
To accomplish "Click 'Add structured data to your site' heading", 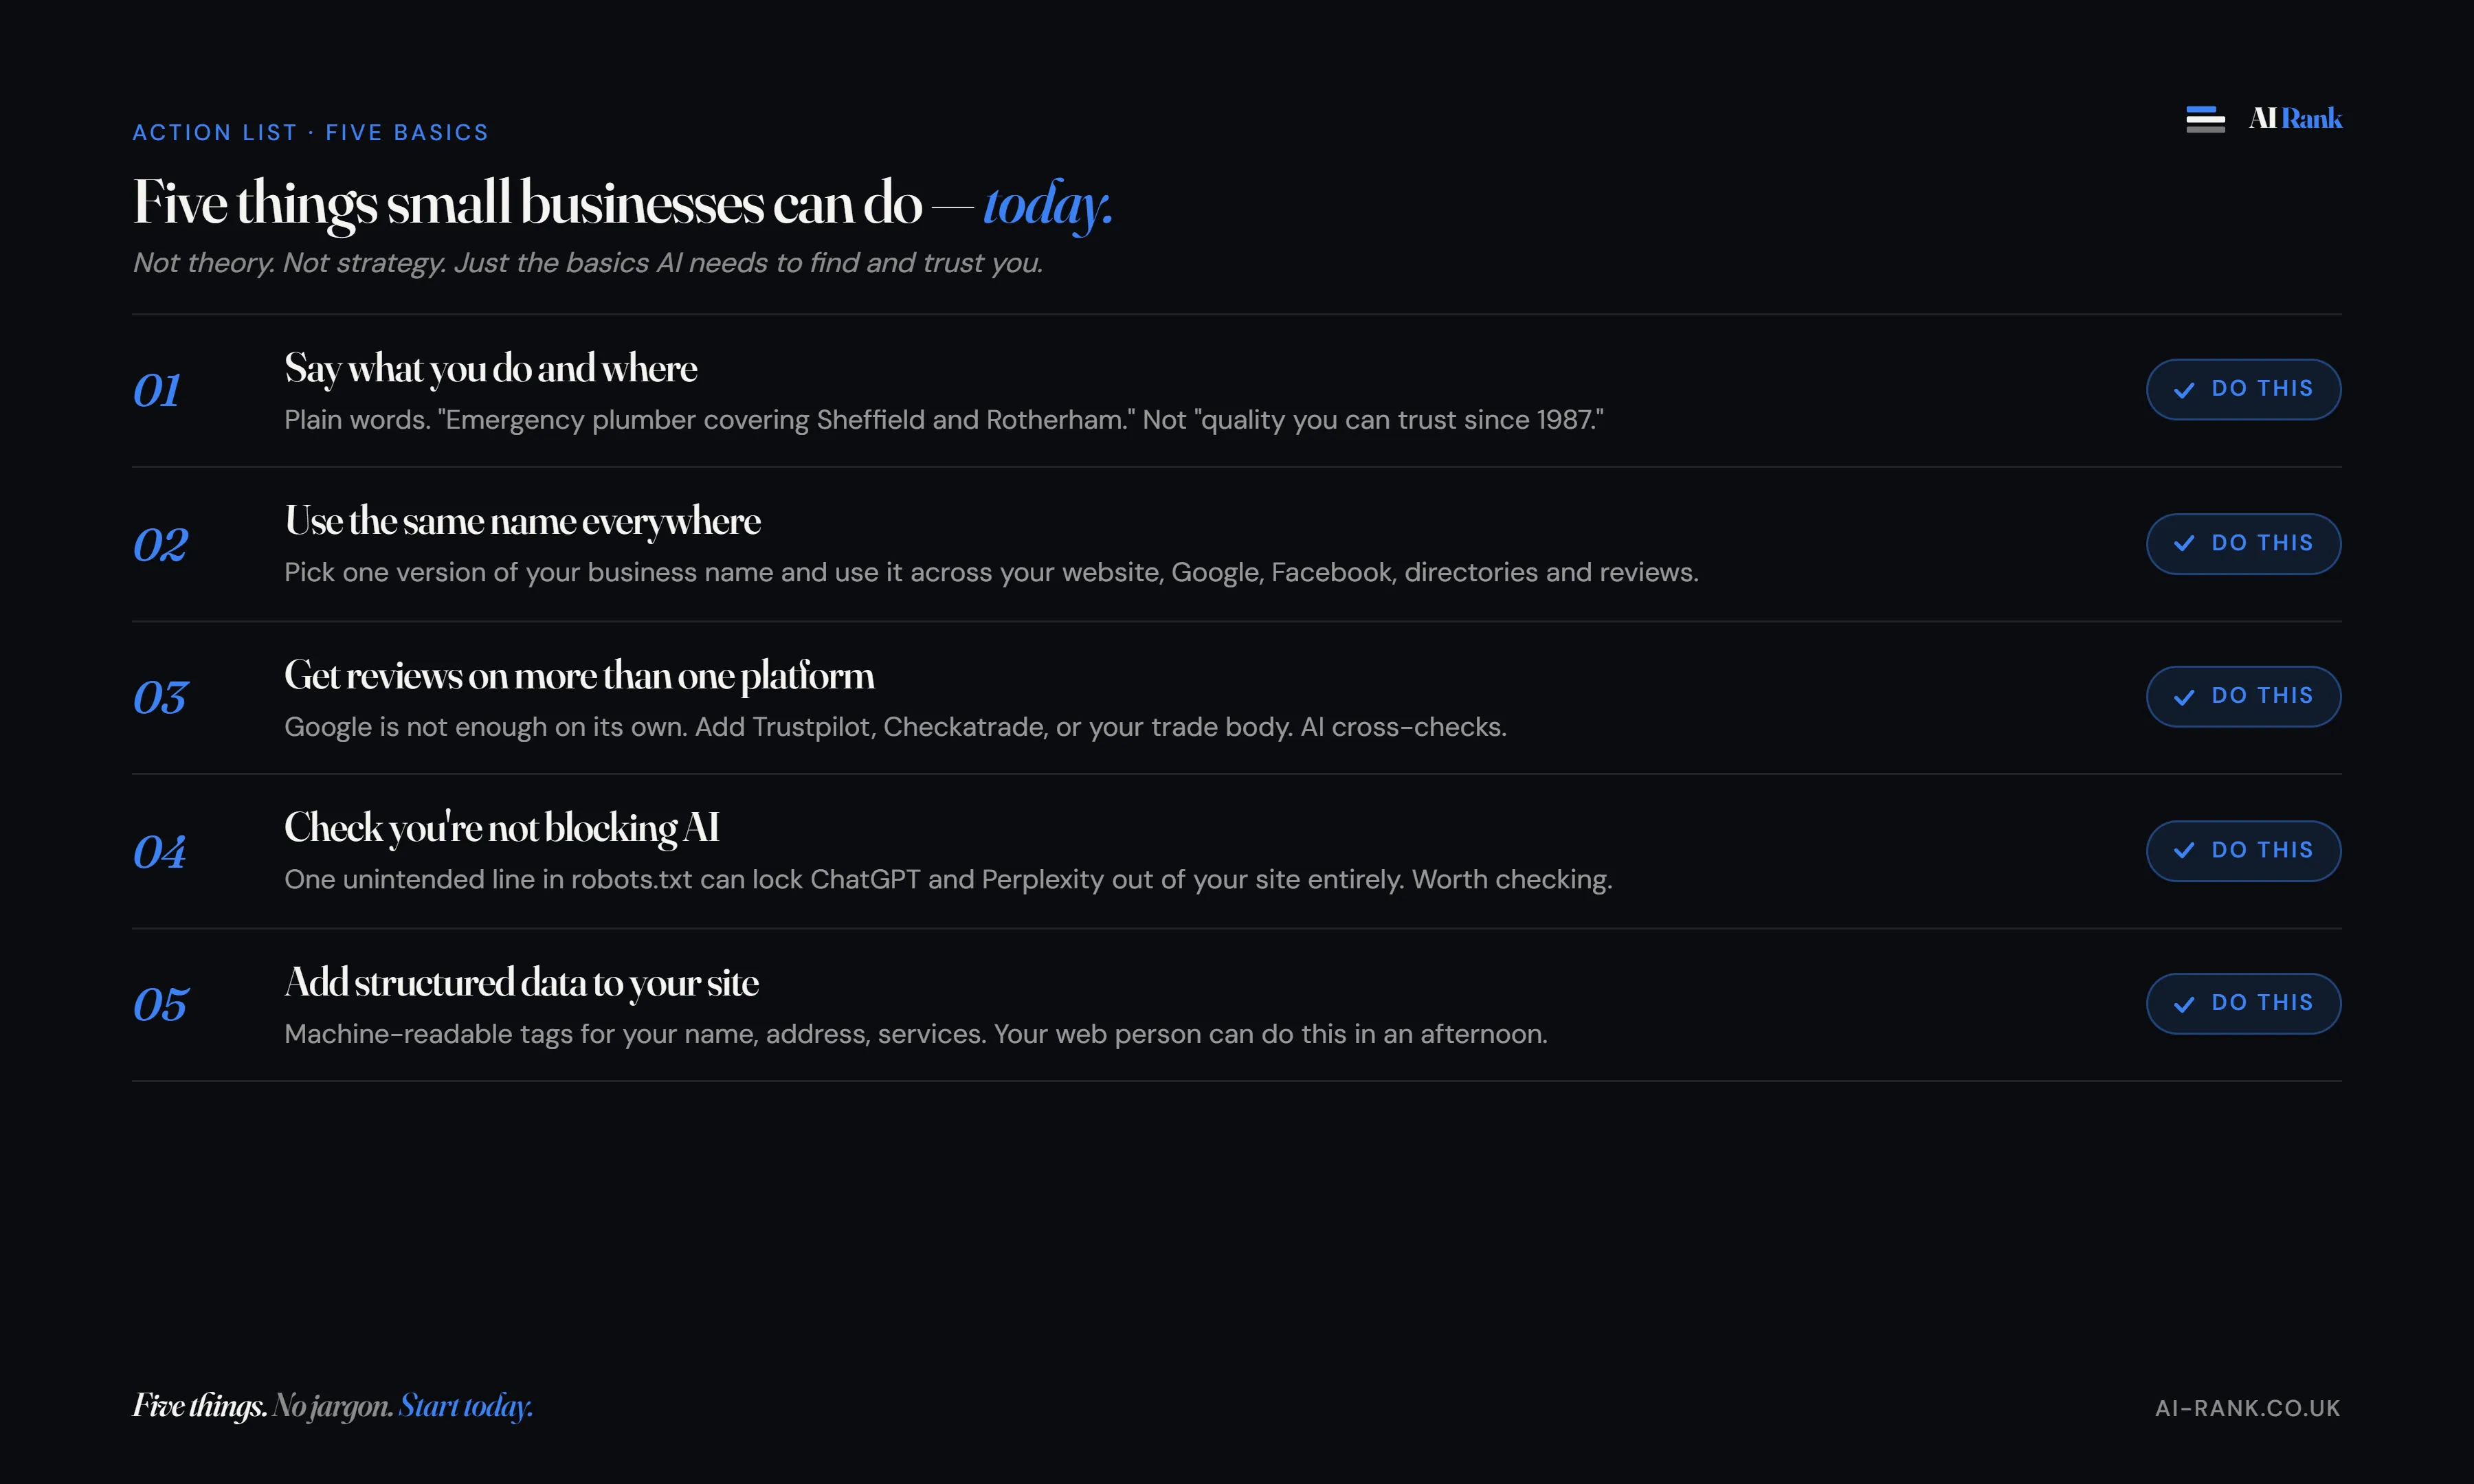I will (521, 983).
